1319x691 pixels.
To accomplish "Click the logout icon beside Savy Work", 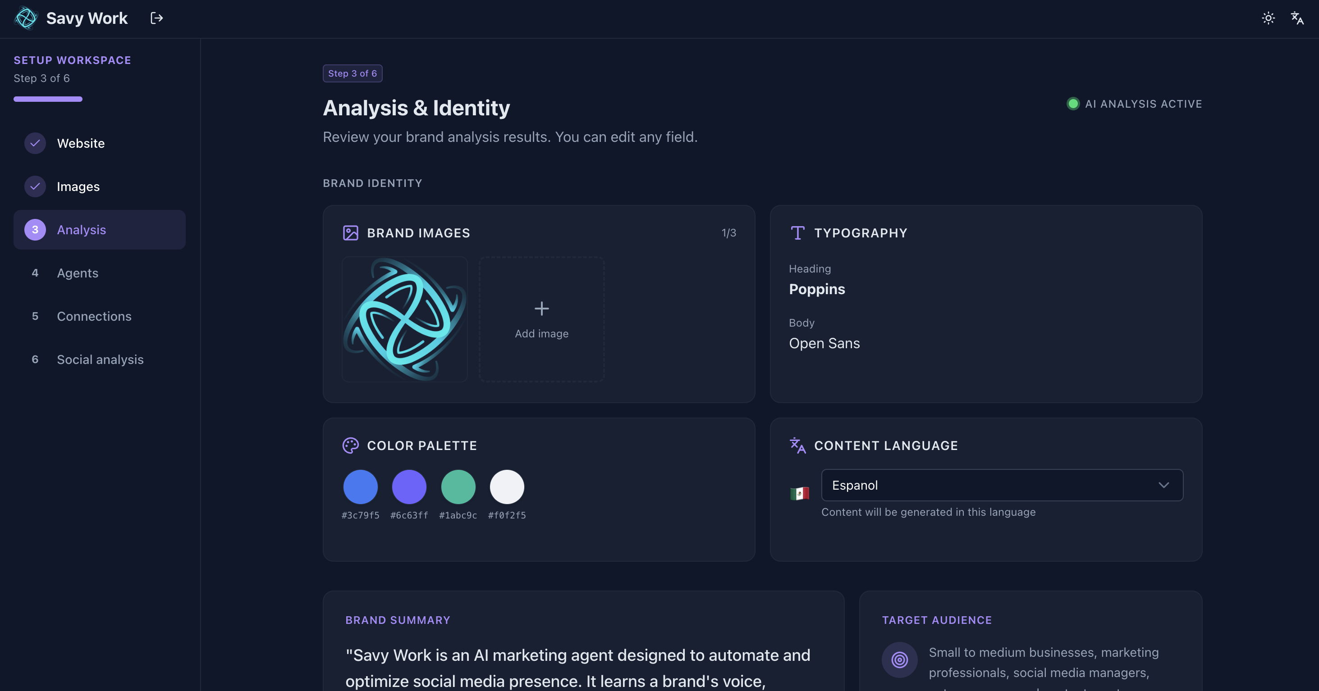I will [157, 18].
